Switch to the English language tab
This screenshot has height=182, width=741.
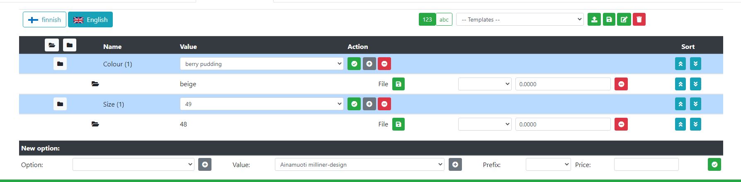point(90,19)
